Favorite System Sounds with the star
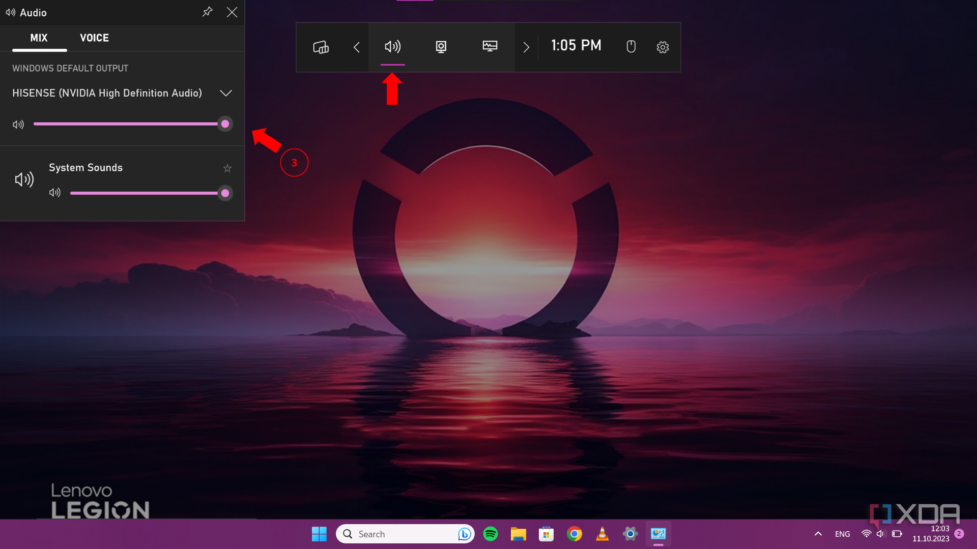 click(227, 168)
